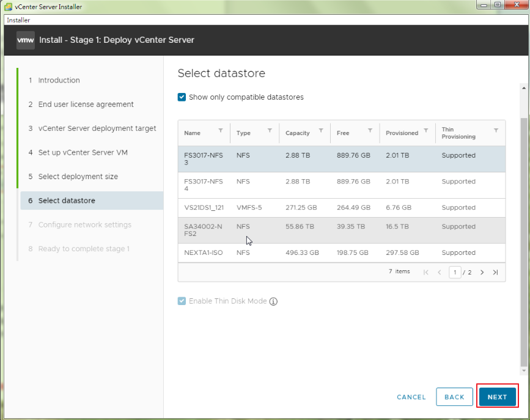Click the Provisioned column header
Viewport: 530px width, 420px height.
402,133
